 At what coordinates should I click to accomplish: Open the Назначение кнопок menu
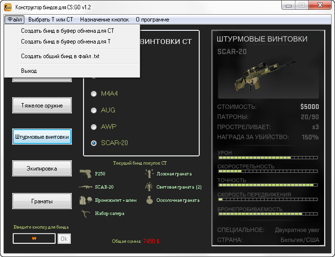click(105, 20)
